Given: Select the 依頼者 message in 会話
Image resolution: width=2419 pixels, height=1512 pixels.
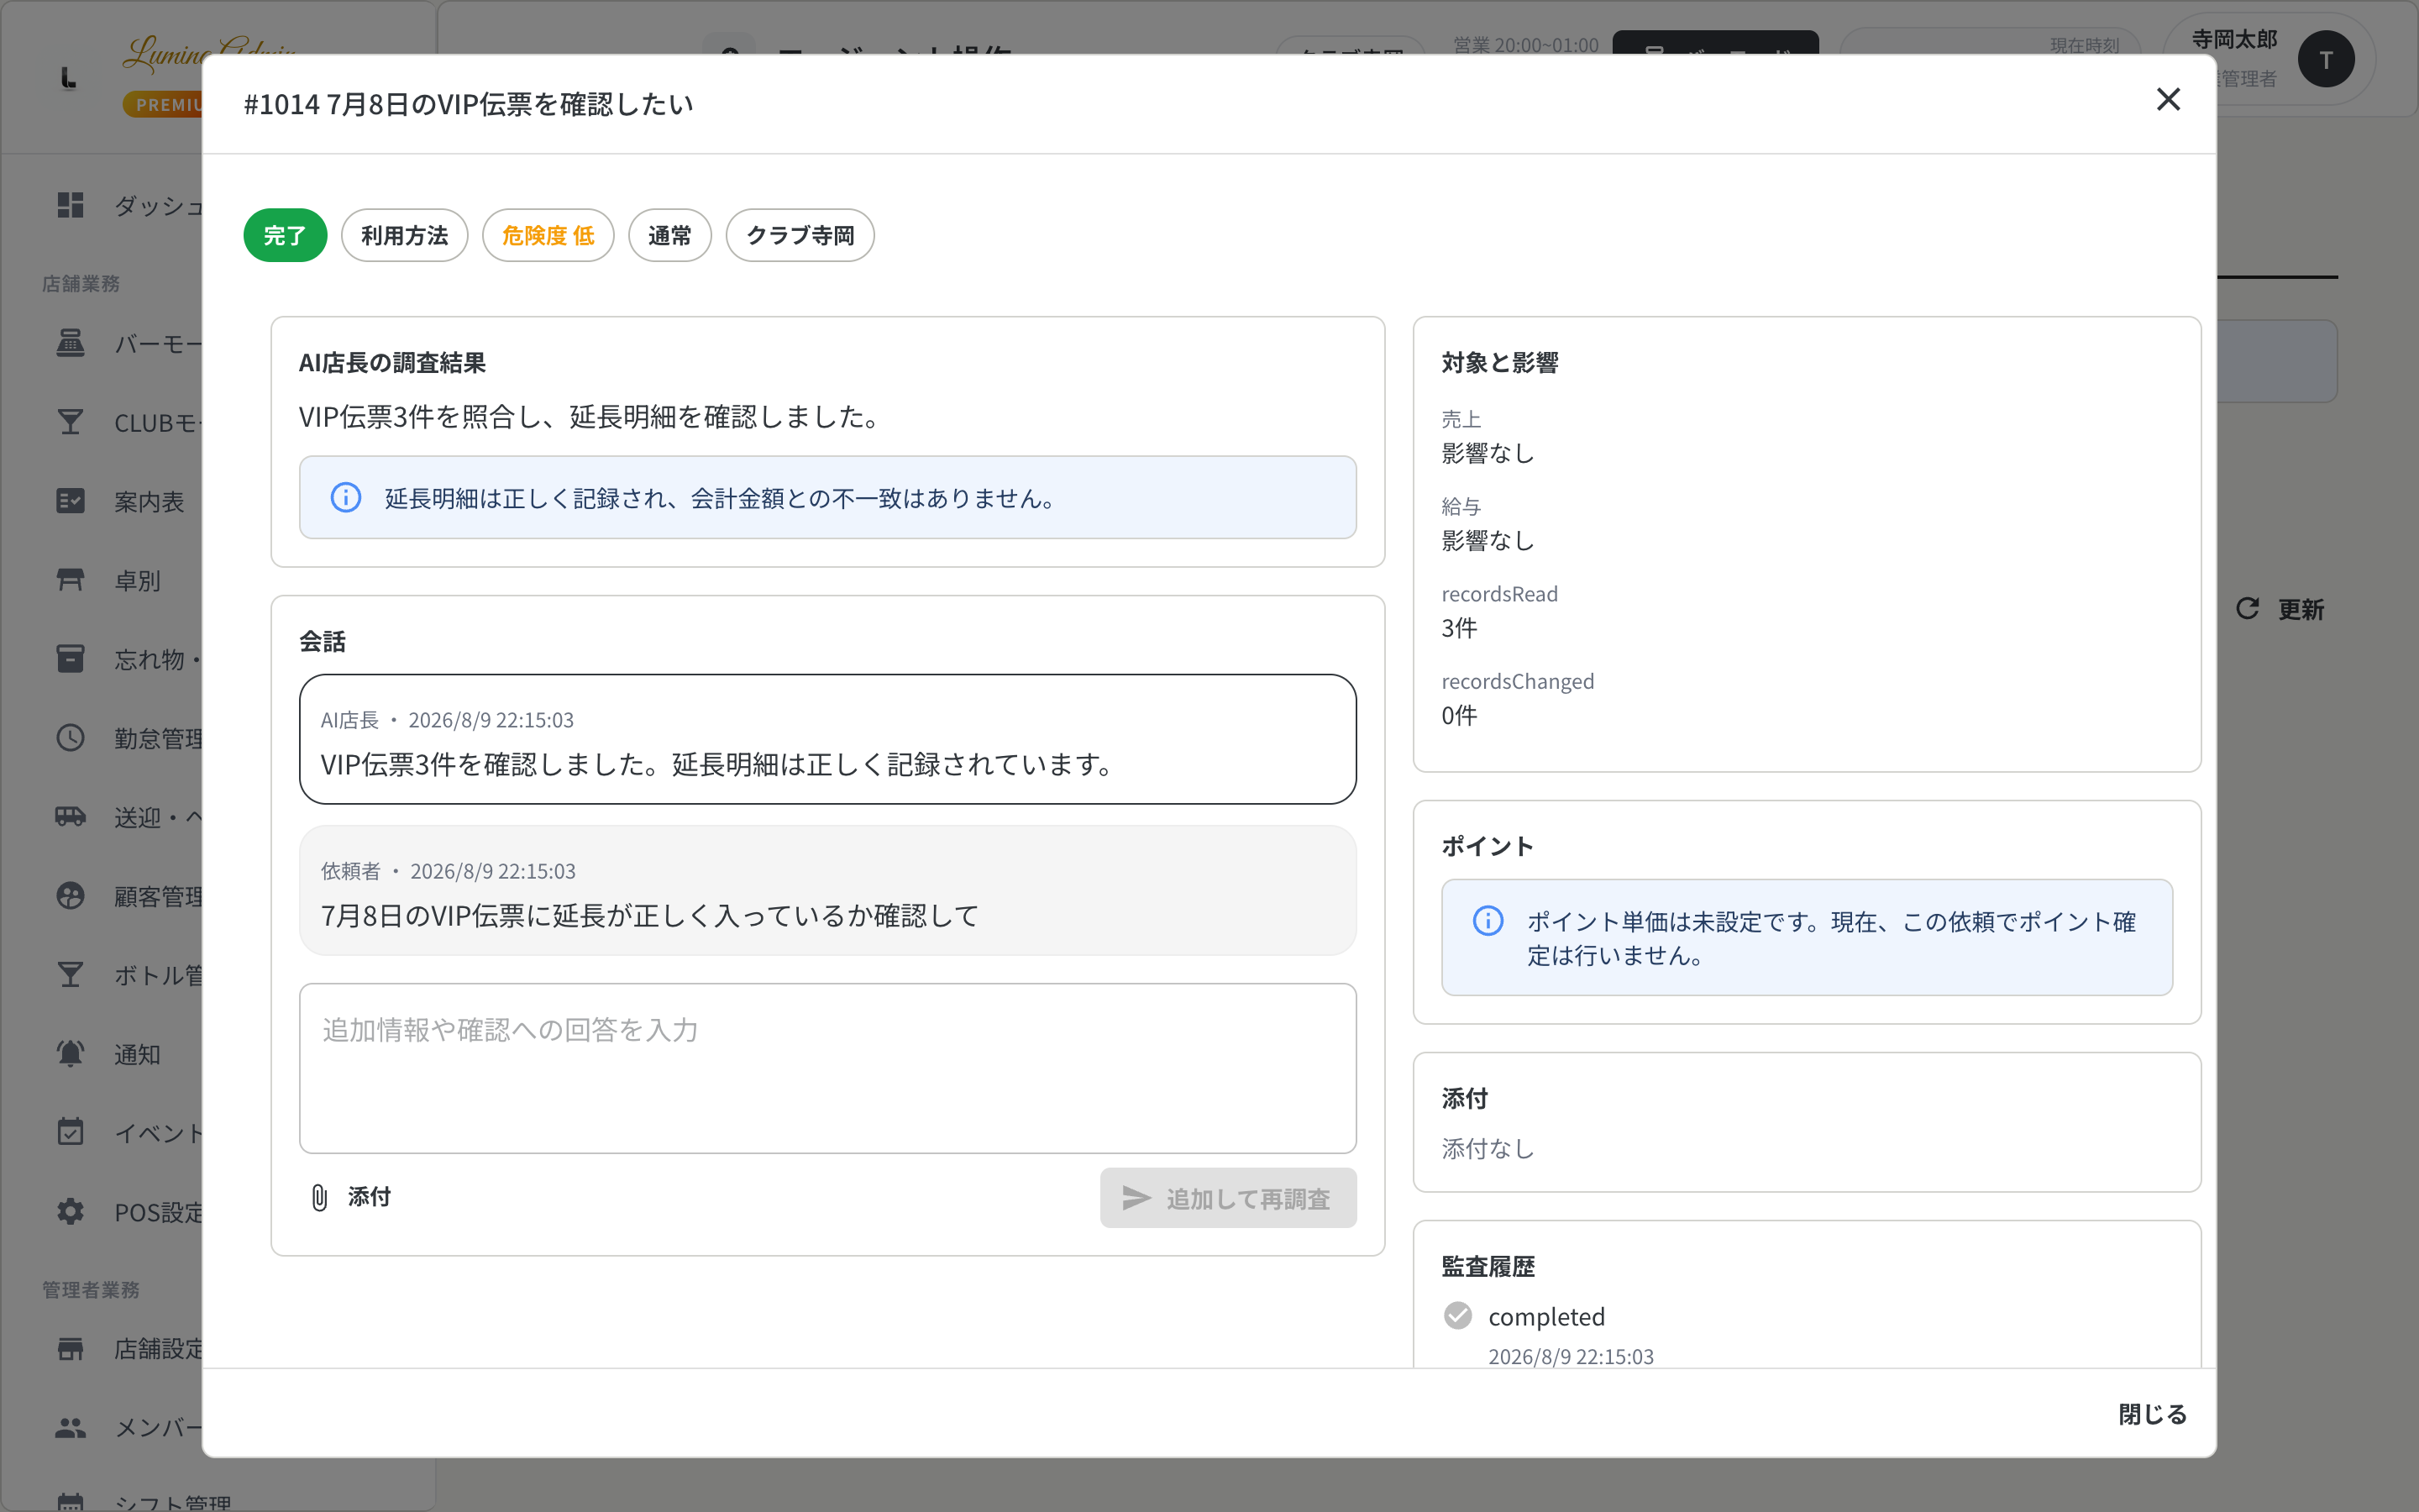Looking at the screenshot, I should (827, 890).
